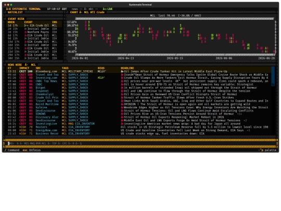Open the Bloomberg.com source on the 15:31 row
281x211 pixels.
[46, 71]
